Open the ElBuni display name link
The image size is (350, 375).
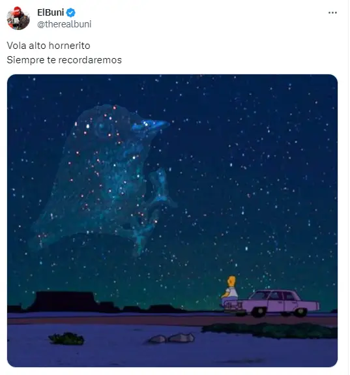pos(50,12)
